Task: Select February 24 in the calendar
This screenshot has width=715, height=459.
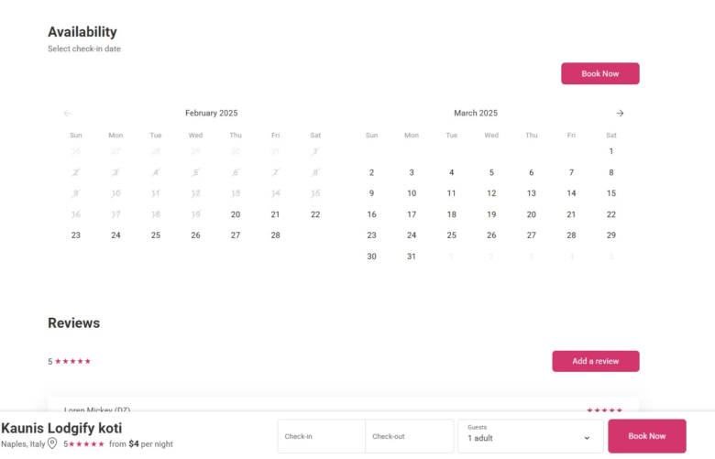Action: click(115, 235)
